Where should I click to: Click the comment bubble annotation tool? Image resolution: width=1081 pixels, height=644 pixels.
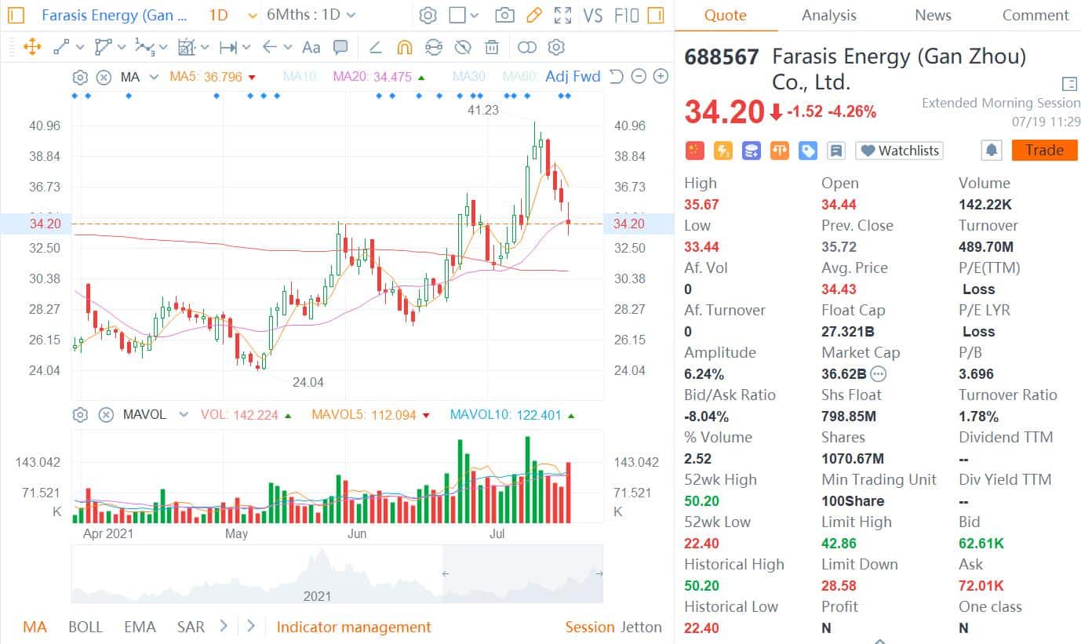[x=340, y=47]
